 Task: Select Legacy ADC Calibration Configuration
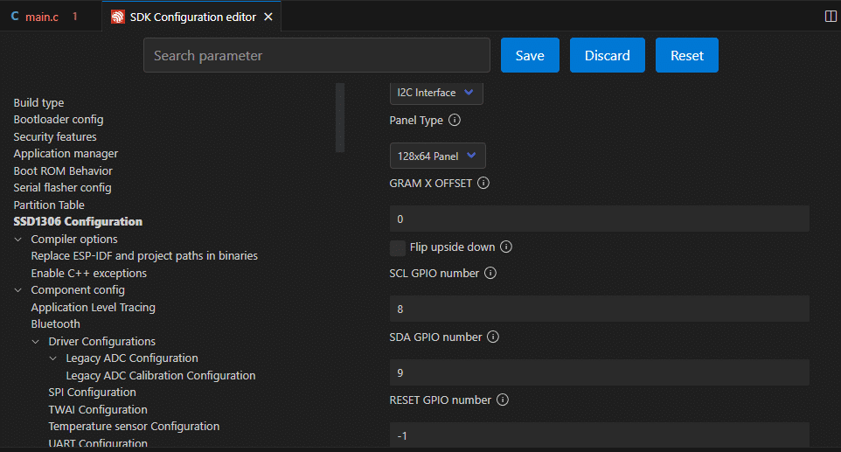160,375
